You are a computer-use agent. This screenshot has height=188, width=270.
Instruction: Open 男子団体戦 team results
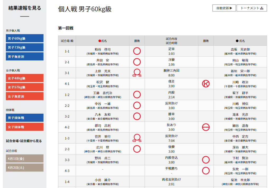[x=25, y=118]
